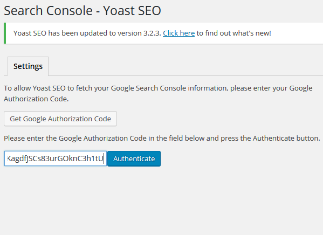Screen dimensions: 323x235
Task: Place cursor after "C3h1tU" in code field
Action: coord(104,158)
